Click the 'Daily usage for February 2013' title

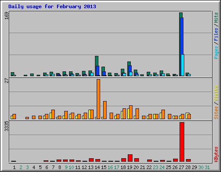[x=52, y=6]
